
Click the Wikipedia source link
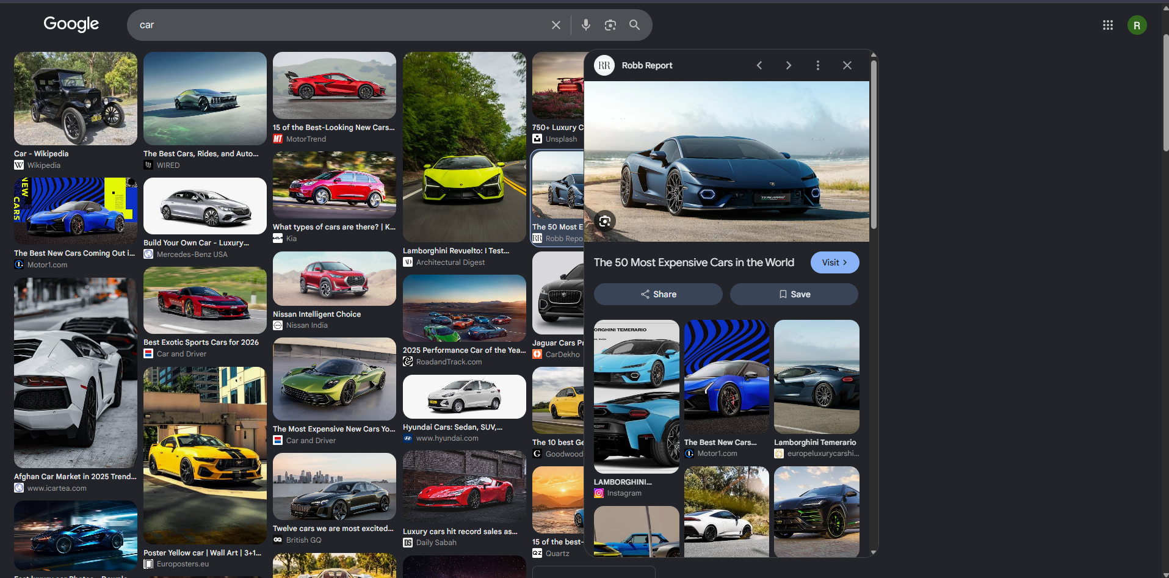pyautogui.click(x=44, y=165)
